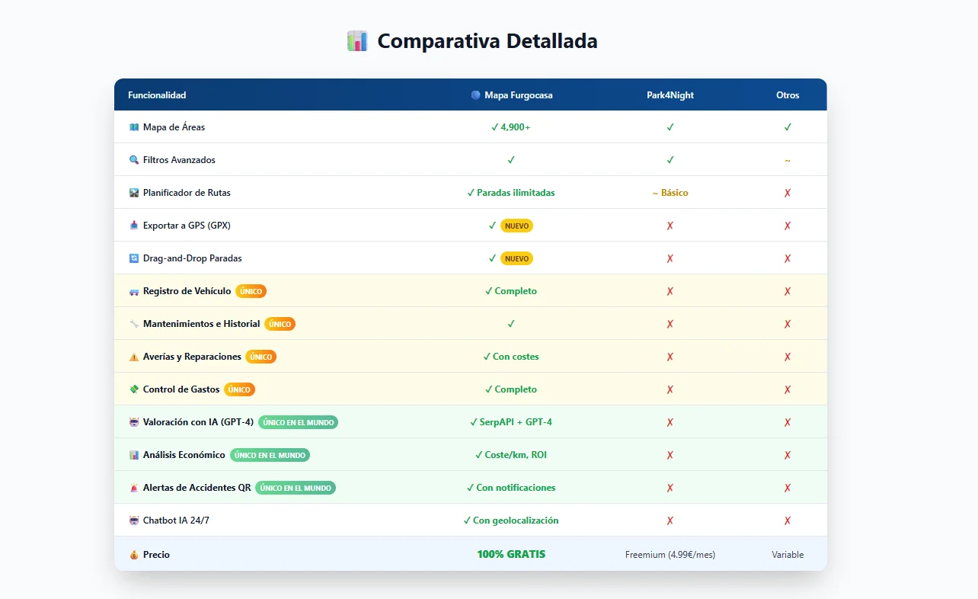The height and width of the screenshot is (599, 978).
Task: Click the van icon beside Registro de Vehículo
Action: coord(134,291)
